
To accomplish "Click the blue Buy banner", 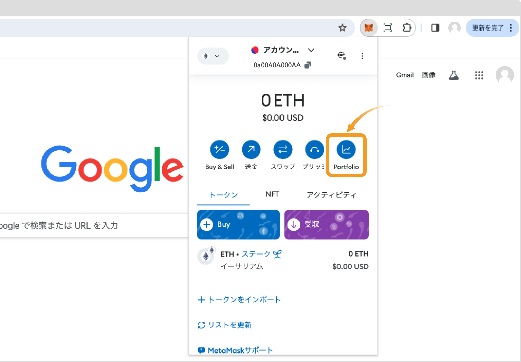I will (x=238, y=224).
